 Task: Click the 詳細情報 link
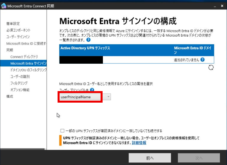tap(139, 143)
